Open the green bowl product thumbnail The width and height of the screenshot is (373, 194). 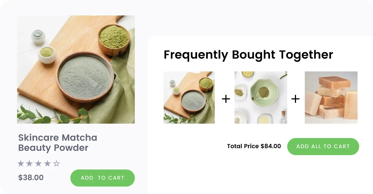261,98
